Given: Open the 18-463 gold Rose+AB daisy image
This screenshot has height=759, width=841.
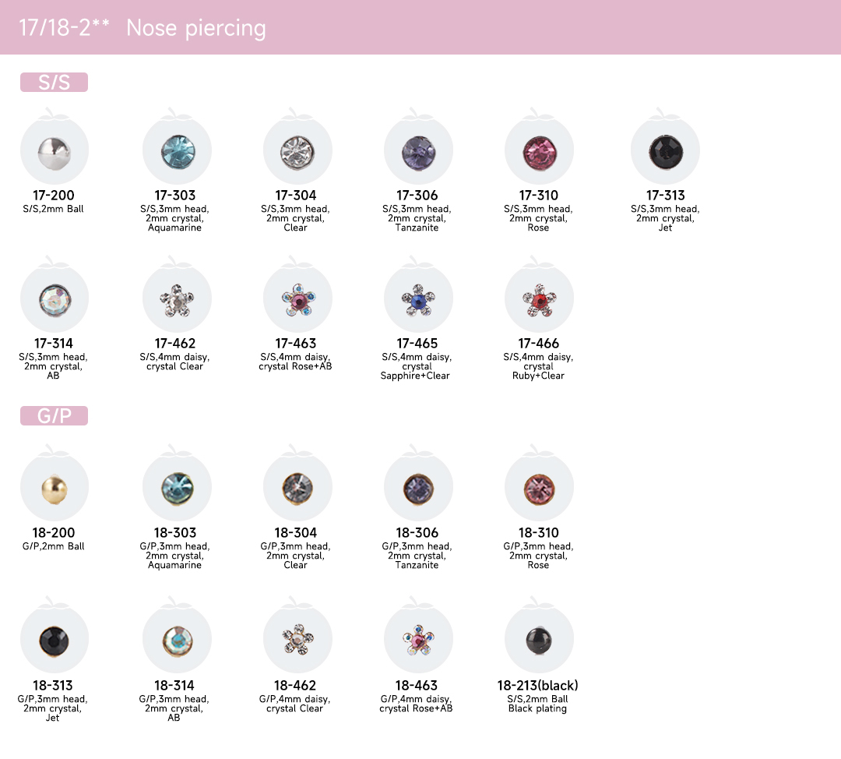Looking at the screenshot, I should (x=418, y=639).
